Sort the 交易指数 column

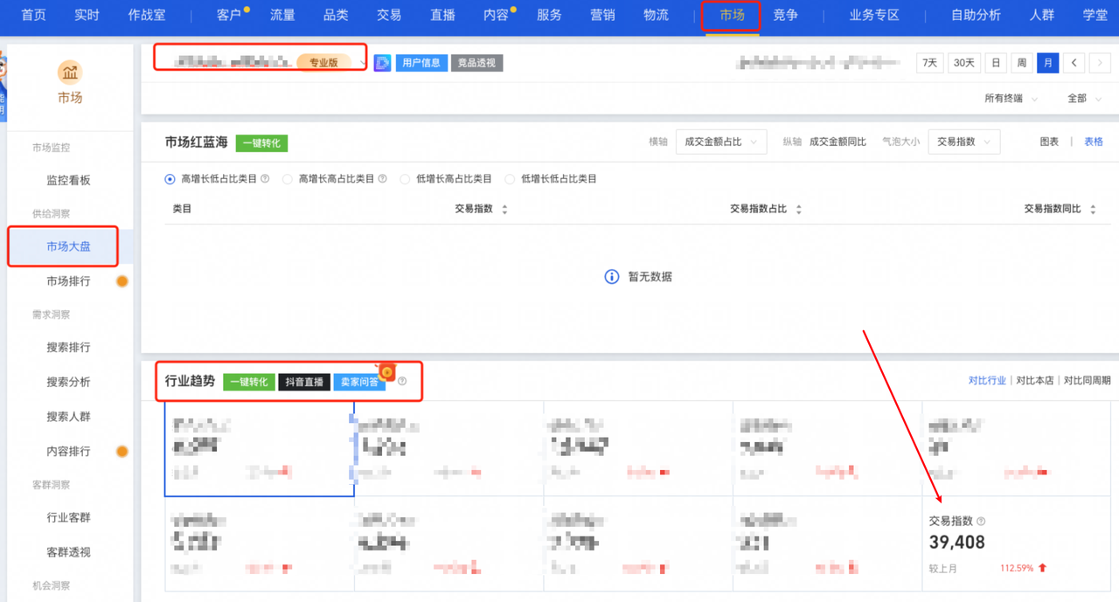click(504, 210)
